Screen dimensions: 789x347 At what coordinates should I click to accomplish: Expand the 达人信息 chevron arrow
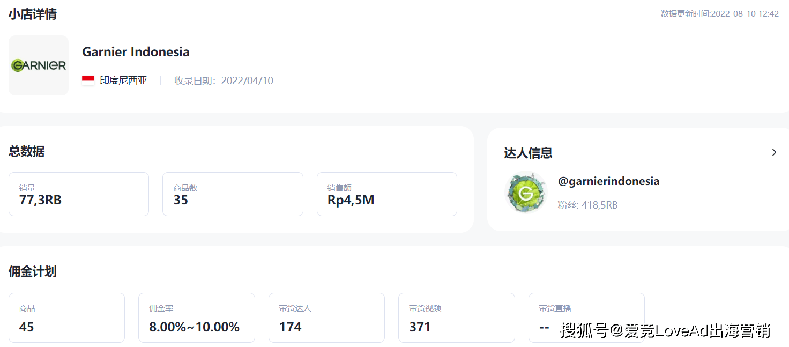[774, 152]
